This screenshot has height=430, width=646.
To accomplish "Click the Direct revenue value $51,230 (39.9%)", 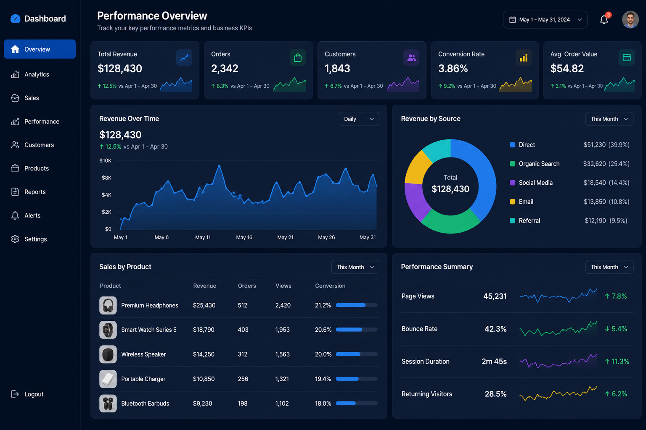I will click(606, 145).
